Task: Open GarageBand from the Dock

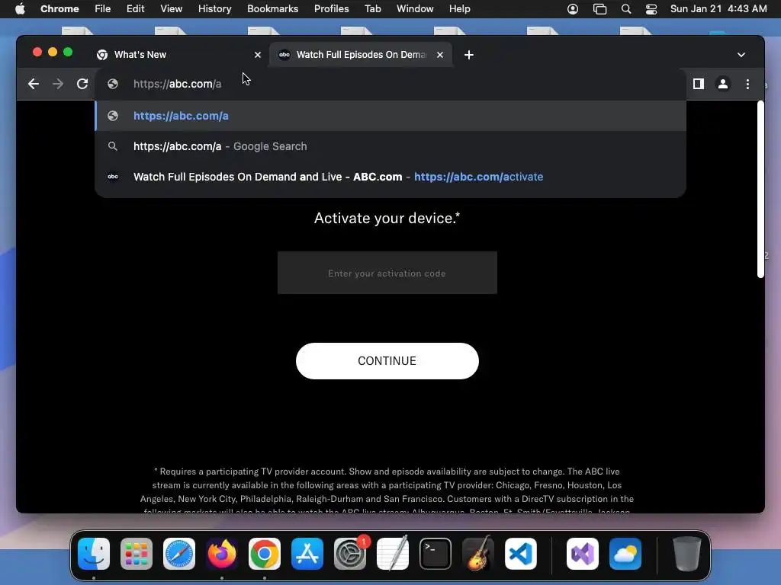Action: pos(478,554)
